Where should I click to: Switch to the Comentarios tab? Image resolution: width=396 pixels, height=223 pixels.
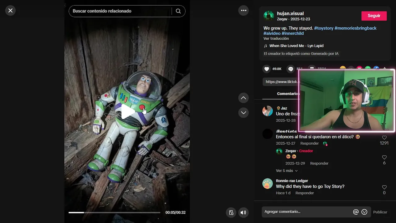(x=288, y=94)
